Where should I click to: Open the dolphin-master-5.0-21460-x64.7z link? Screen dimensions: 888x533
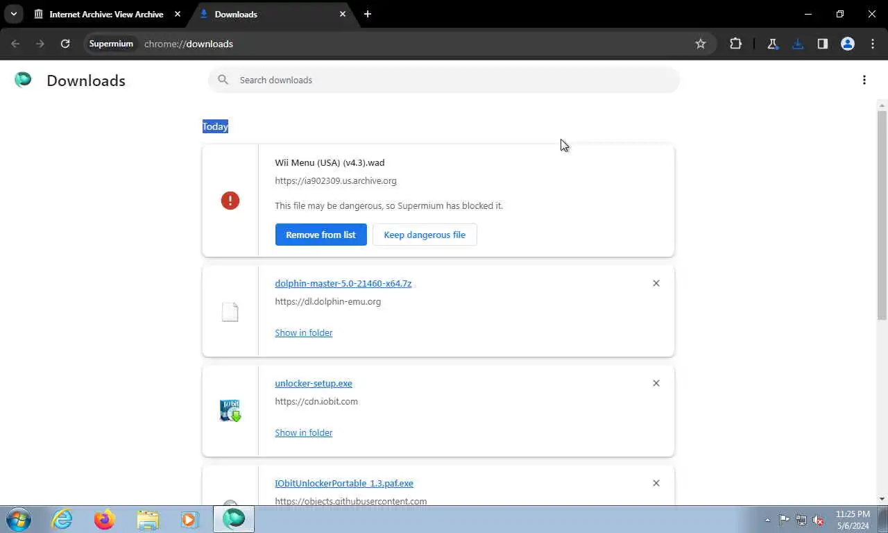343,283
